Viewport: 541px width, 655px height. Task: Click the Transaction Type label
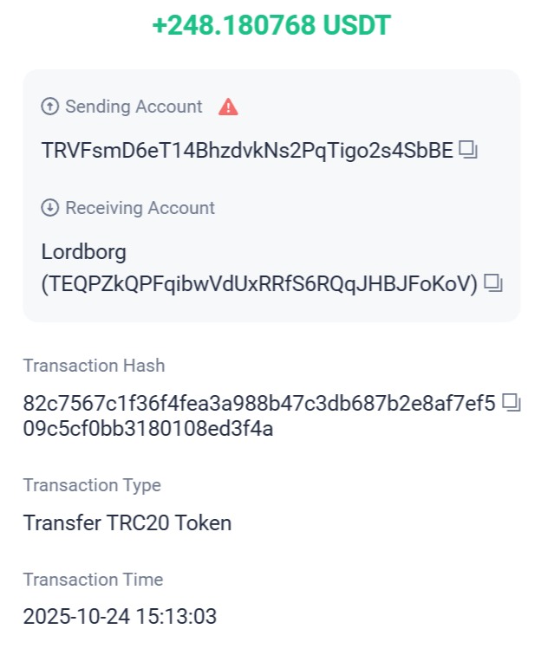point(92,485)
